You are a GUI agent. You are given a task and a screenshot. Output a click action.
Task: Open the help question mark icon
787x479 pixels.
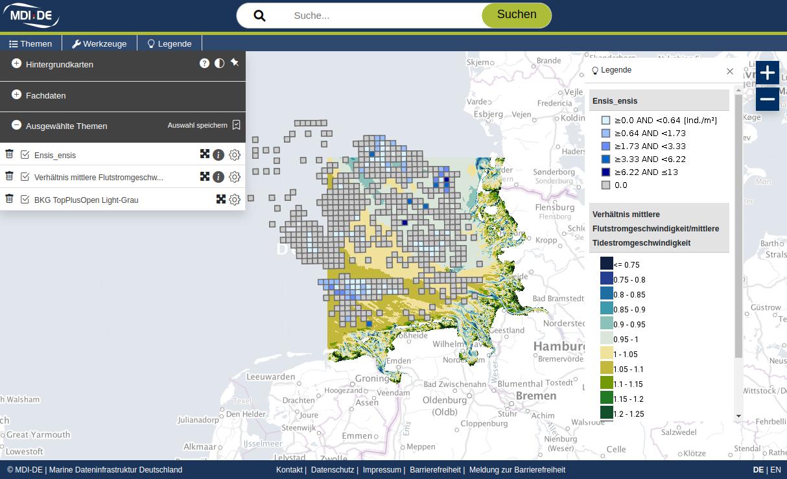[205, 64]
